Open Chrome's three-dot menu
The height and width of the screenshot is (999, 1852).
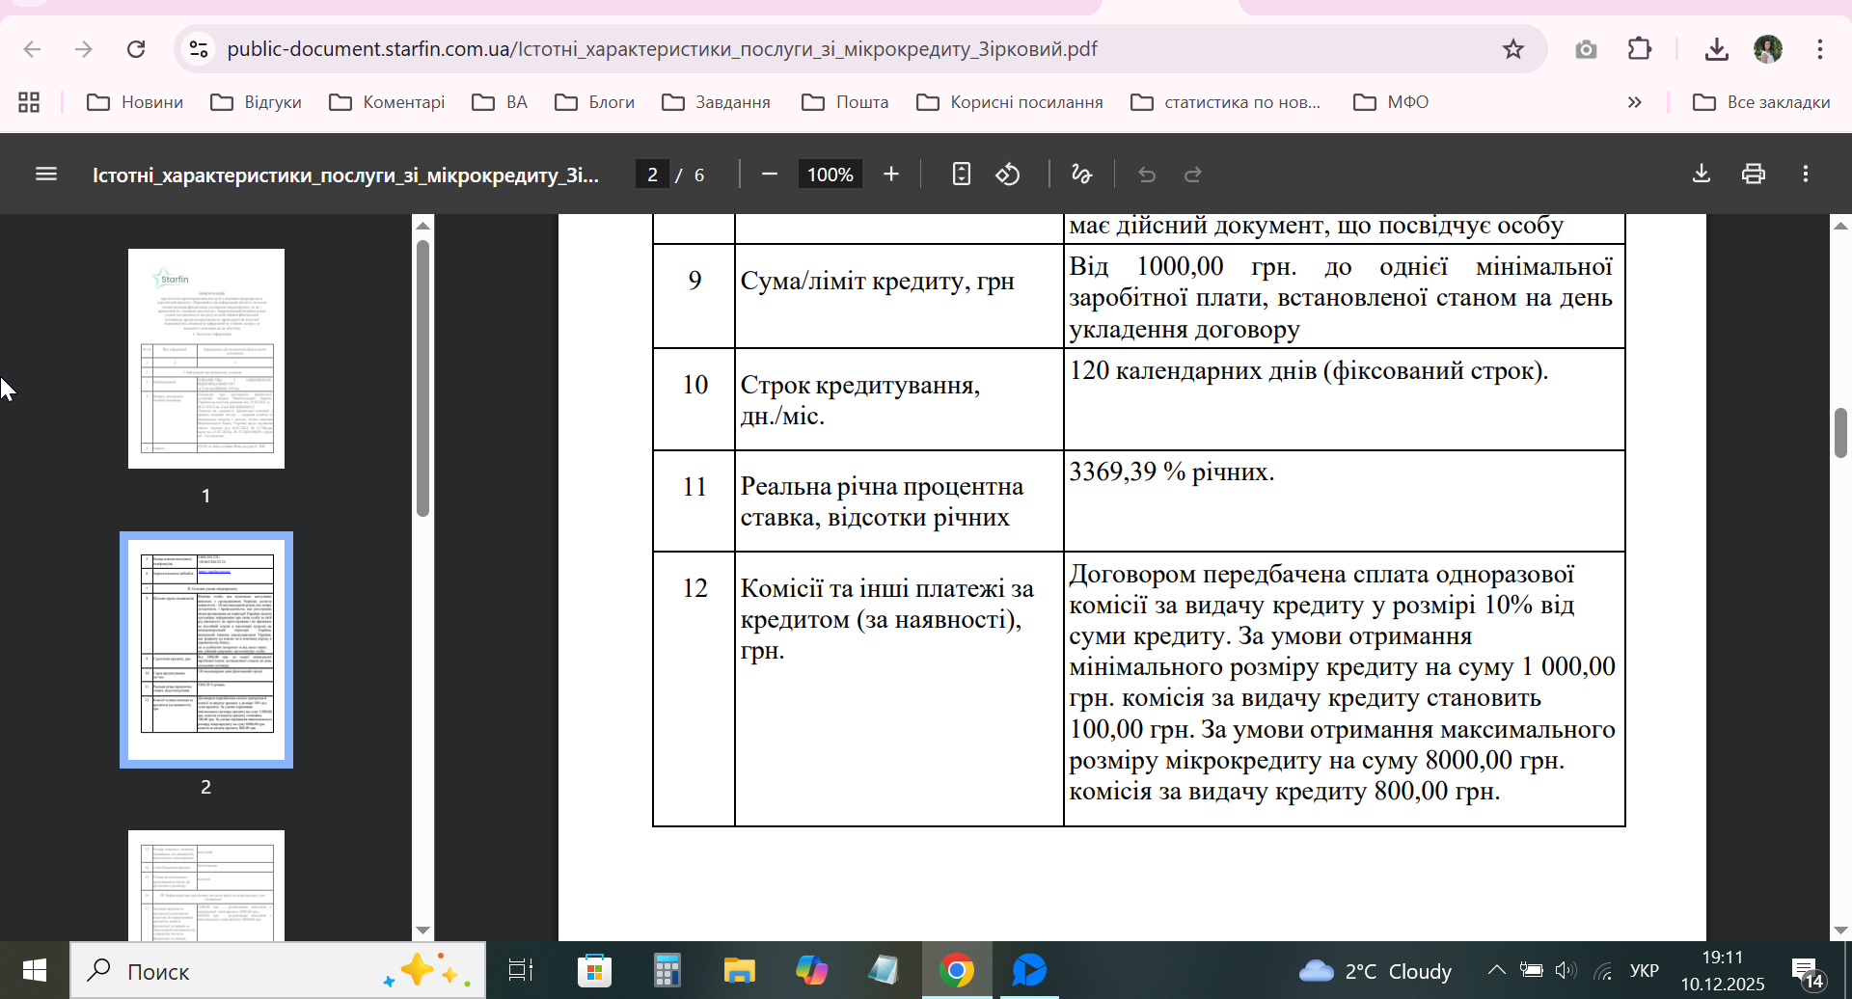1820,49
